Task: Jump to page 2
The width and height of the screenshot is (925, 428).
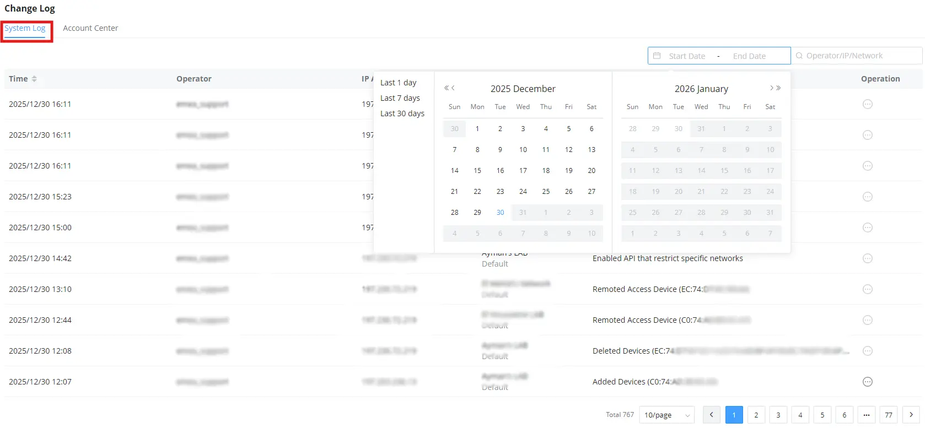Action: pyautogui.click(x=756, y=415)
